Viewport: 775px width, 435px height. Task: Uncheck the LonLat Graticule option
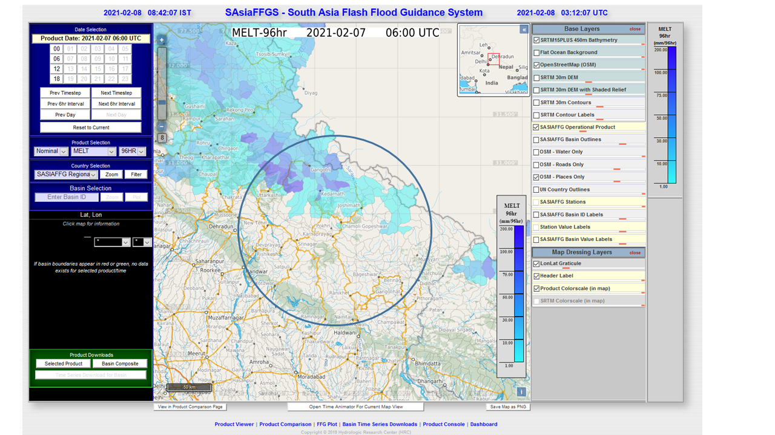(x=536, y=263)
